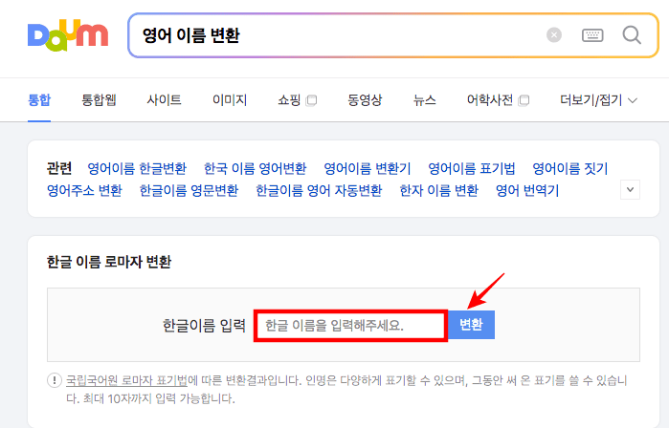Open related search 영어 번역기

click(x=527, y=190)
